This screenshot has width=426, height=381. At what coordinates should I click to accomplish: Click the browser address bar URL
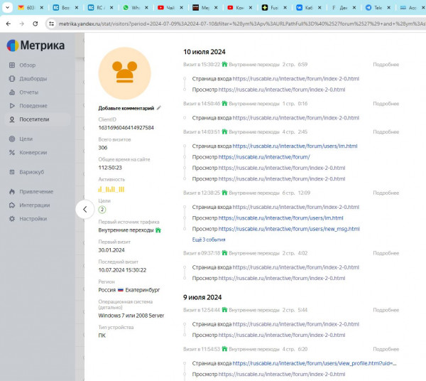click(x=234, y=23)
